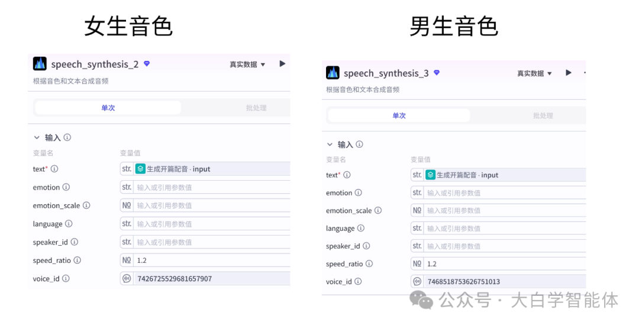Click the speech_synthesis_3 node logo icon
Image resolution: width=639 pixels, height=326 pixels.
click(333, 73)
